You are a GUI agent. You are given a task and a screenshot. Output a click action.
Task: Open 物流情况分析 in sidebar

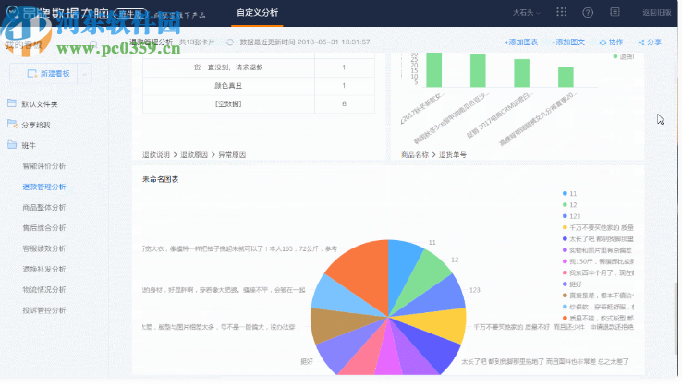44,290
